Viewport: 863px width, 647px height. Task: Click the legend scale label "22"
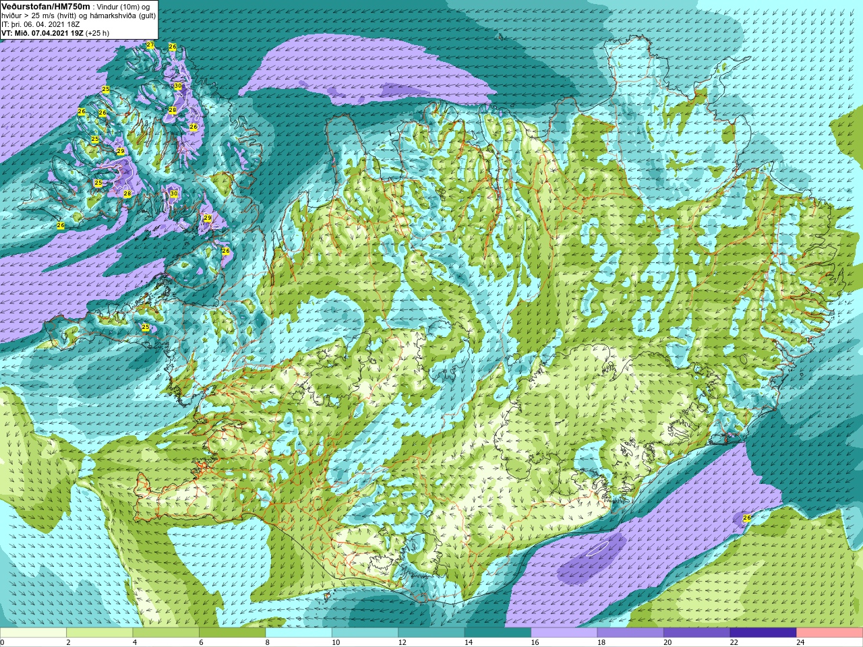(x=734, y=642)
